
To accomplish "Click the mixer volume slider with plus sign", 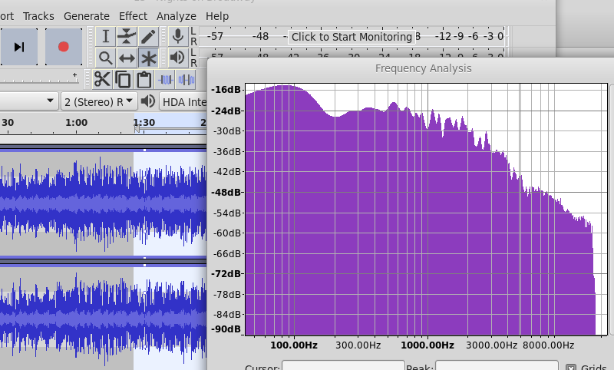I will click(x=39, y=78).
